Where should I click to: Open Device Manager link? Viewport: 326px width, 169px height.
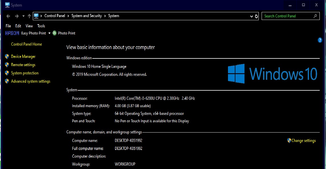(x=23, y=56)
